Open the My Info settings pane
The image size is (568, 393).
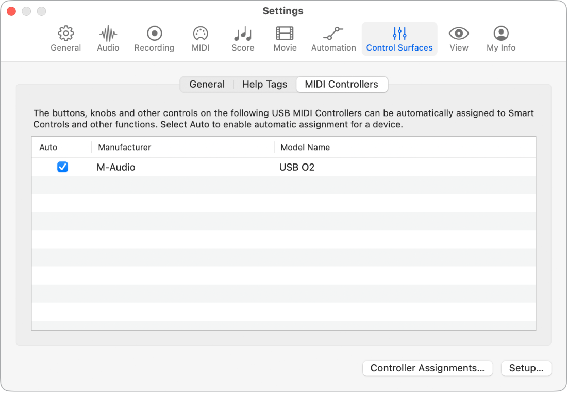[x=500, y=38]
